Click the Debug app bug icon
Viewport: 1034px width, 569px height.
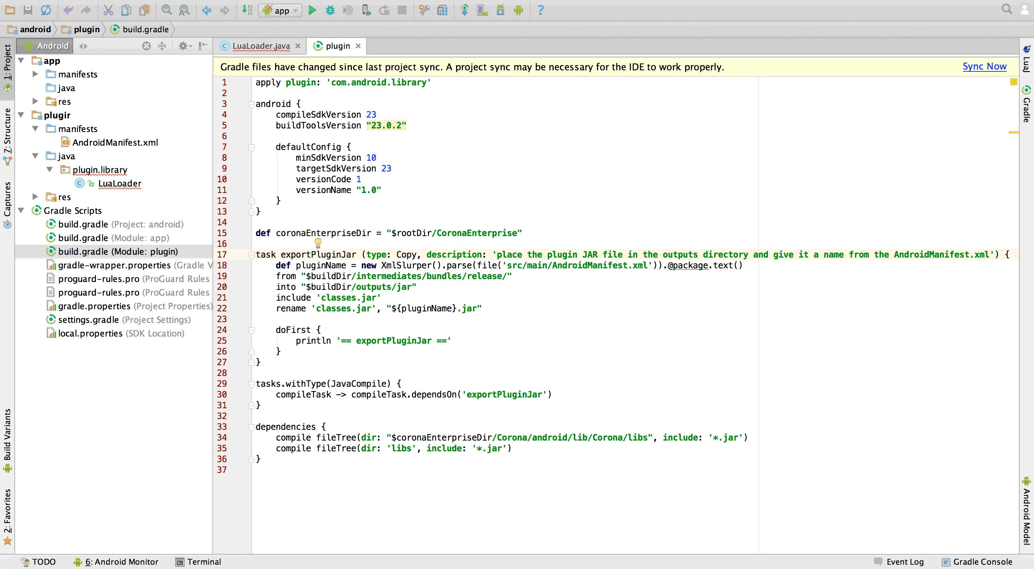[330, 10]
